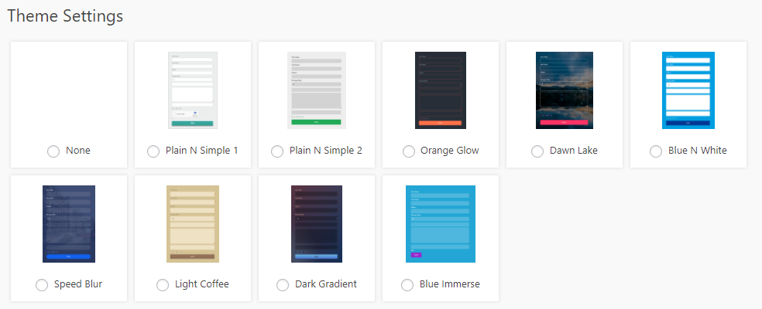Screen dimensions: 762x309
Task: Click the Speed Blur theme thumbnail
Action: point(69,223)
